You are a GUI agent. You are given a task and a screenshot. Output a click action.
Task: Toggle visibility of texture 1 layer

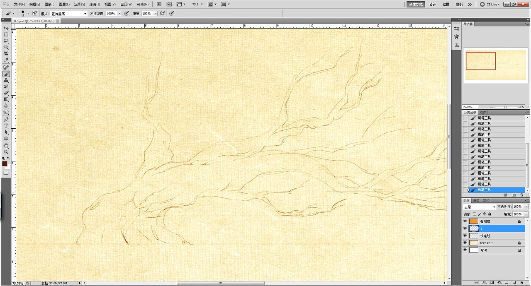coord(465,243)
